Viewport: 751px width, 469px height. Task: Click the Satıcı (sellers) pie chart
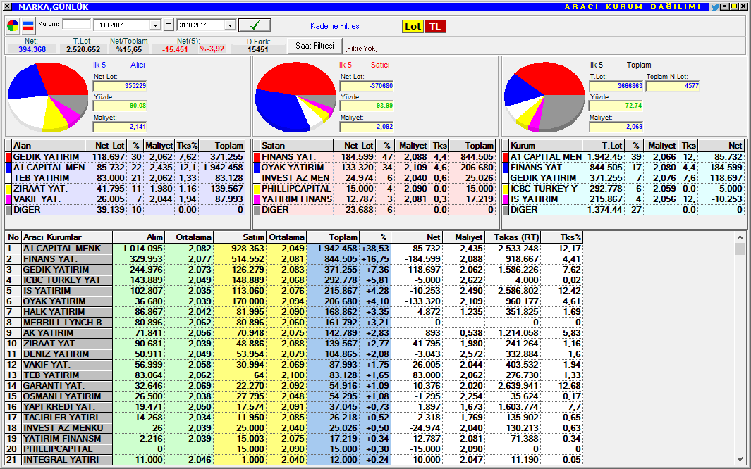295,97
